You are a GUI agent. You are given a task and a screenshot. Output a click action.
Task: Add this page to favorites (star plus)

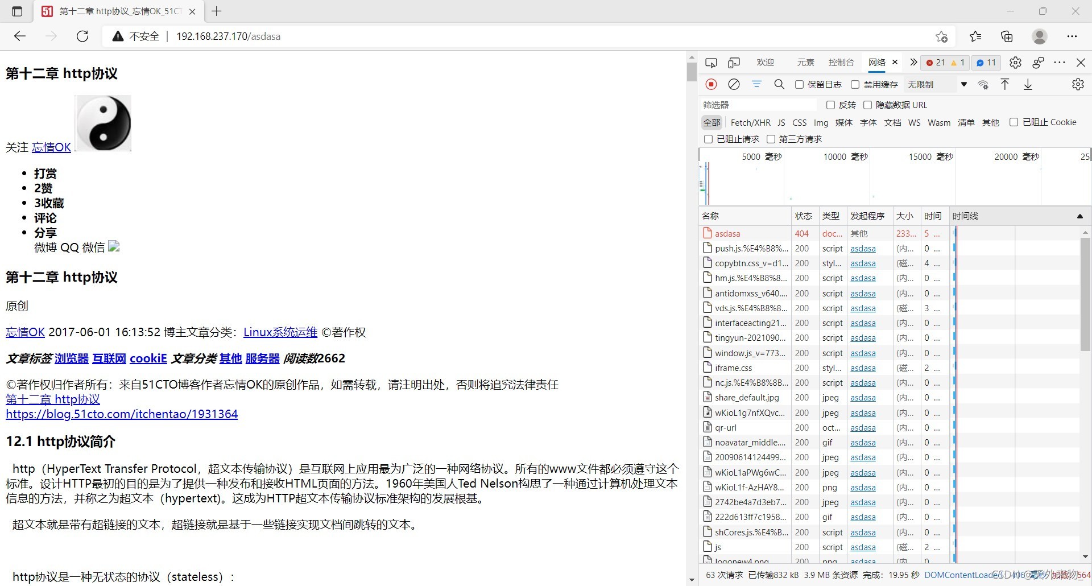pos(941,36)
